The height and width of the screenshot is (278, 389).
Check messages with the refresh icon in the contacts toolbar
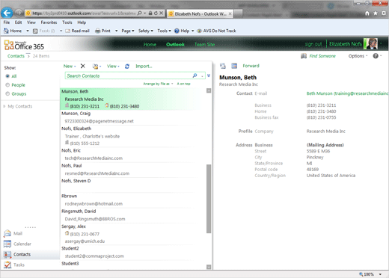127,67
